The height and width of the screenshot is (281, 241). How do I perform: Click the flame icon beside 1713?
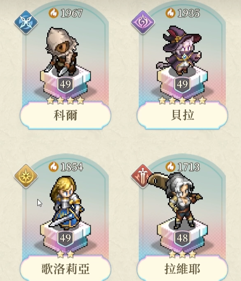(170, 167)
